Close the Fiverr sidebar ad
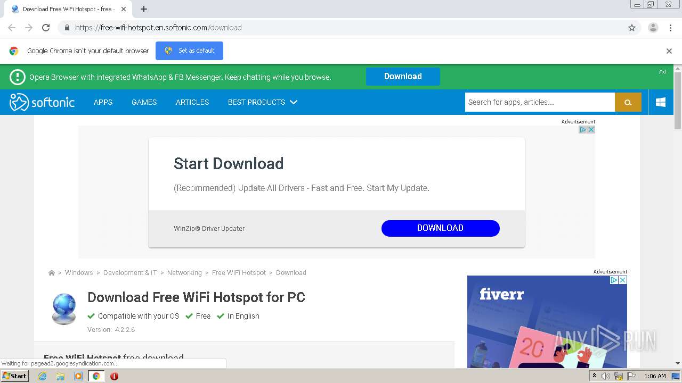 click(622, 280)
